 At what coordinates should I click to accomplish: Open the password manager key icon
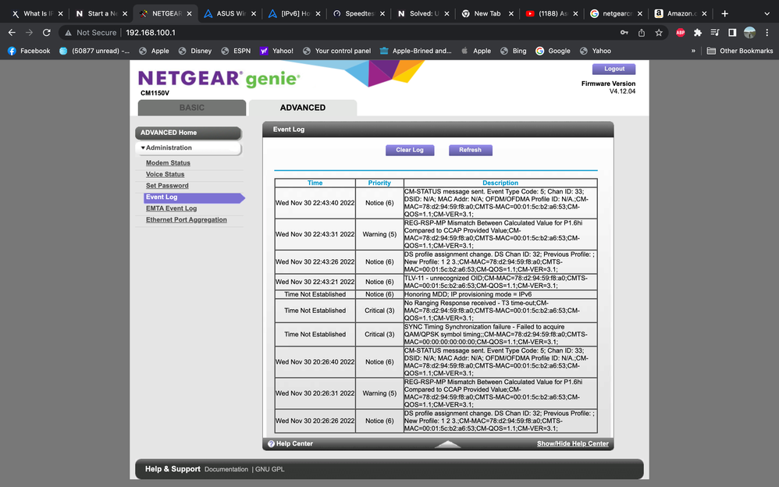click(625, 34)
